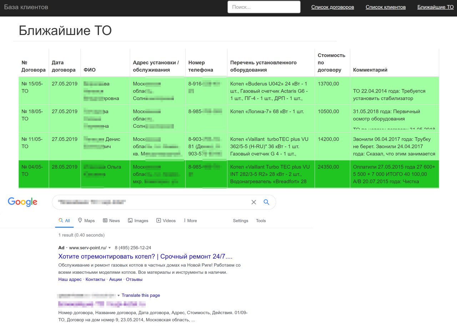Click comment Первичный осмотр оборудования
The height and width of the screenshot is (328, 457).
395,119
